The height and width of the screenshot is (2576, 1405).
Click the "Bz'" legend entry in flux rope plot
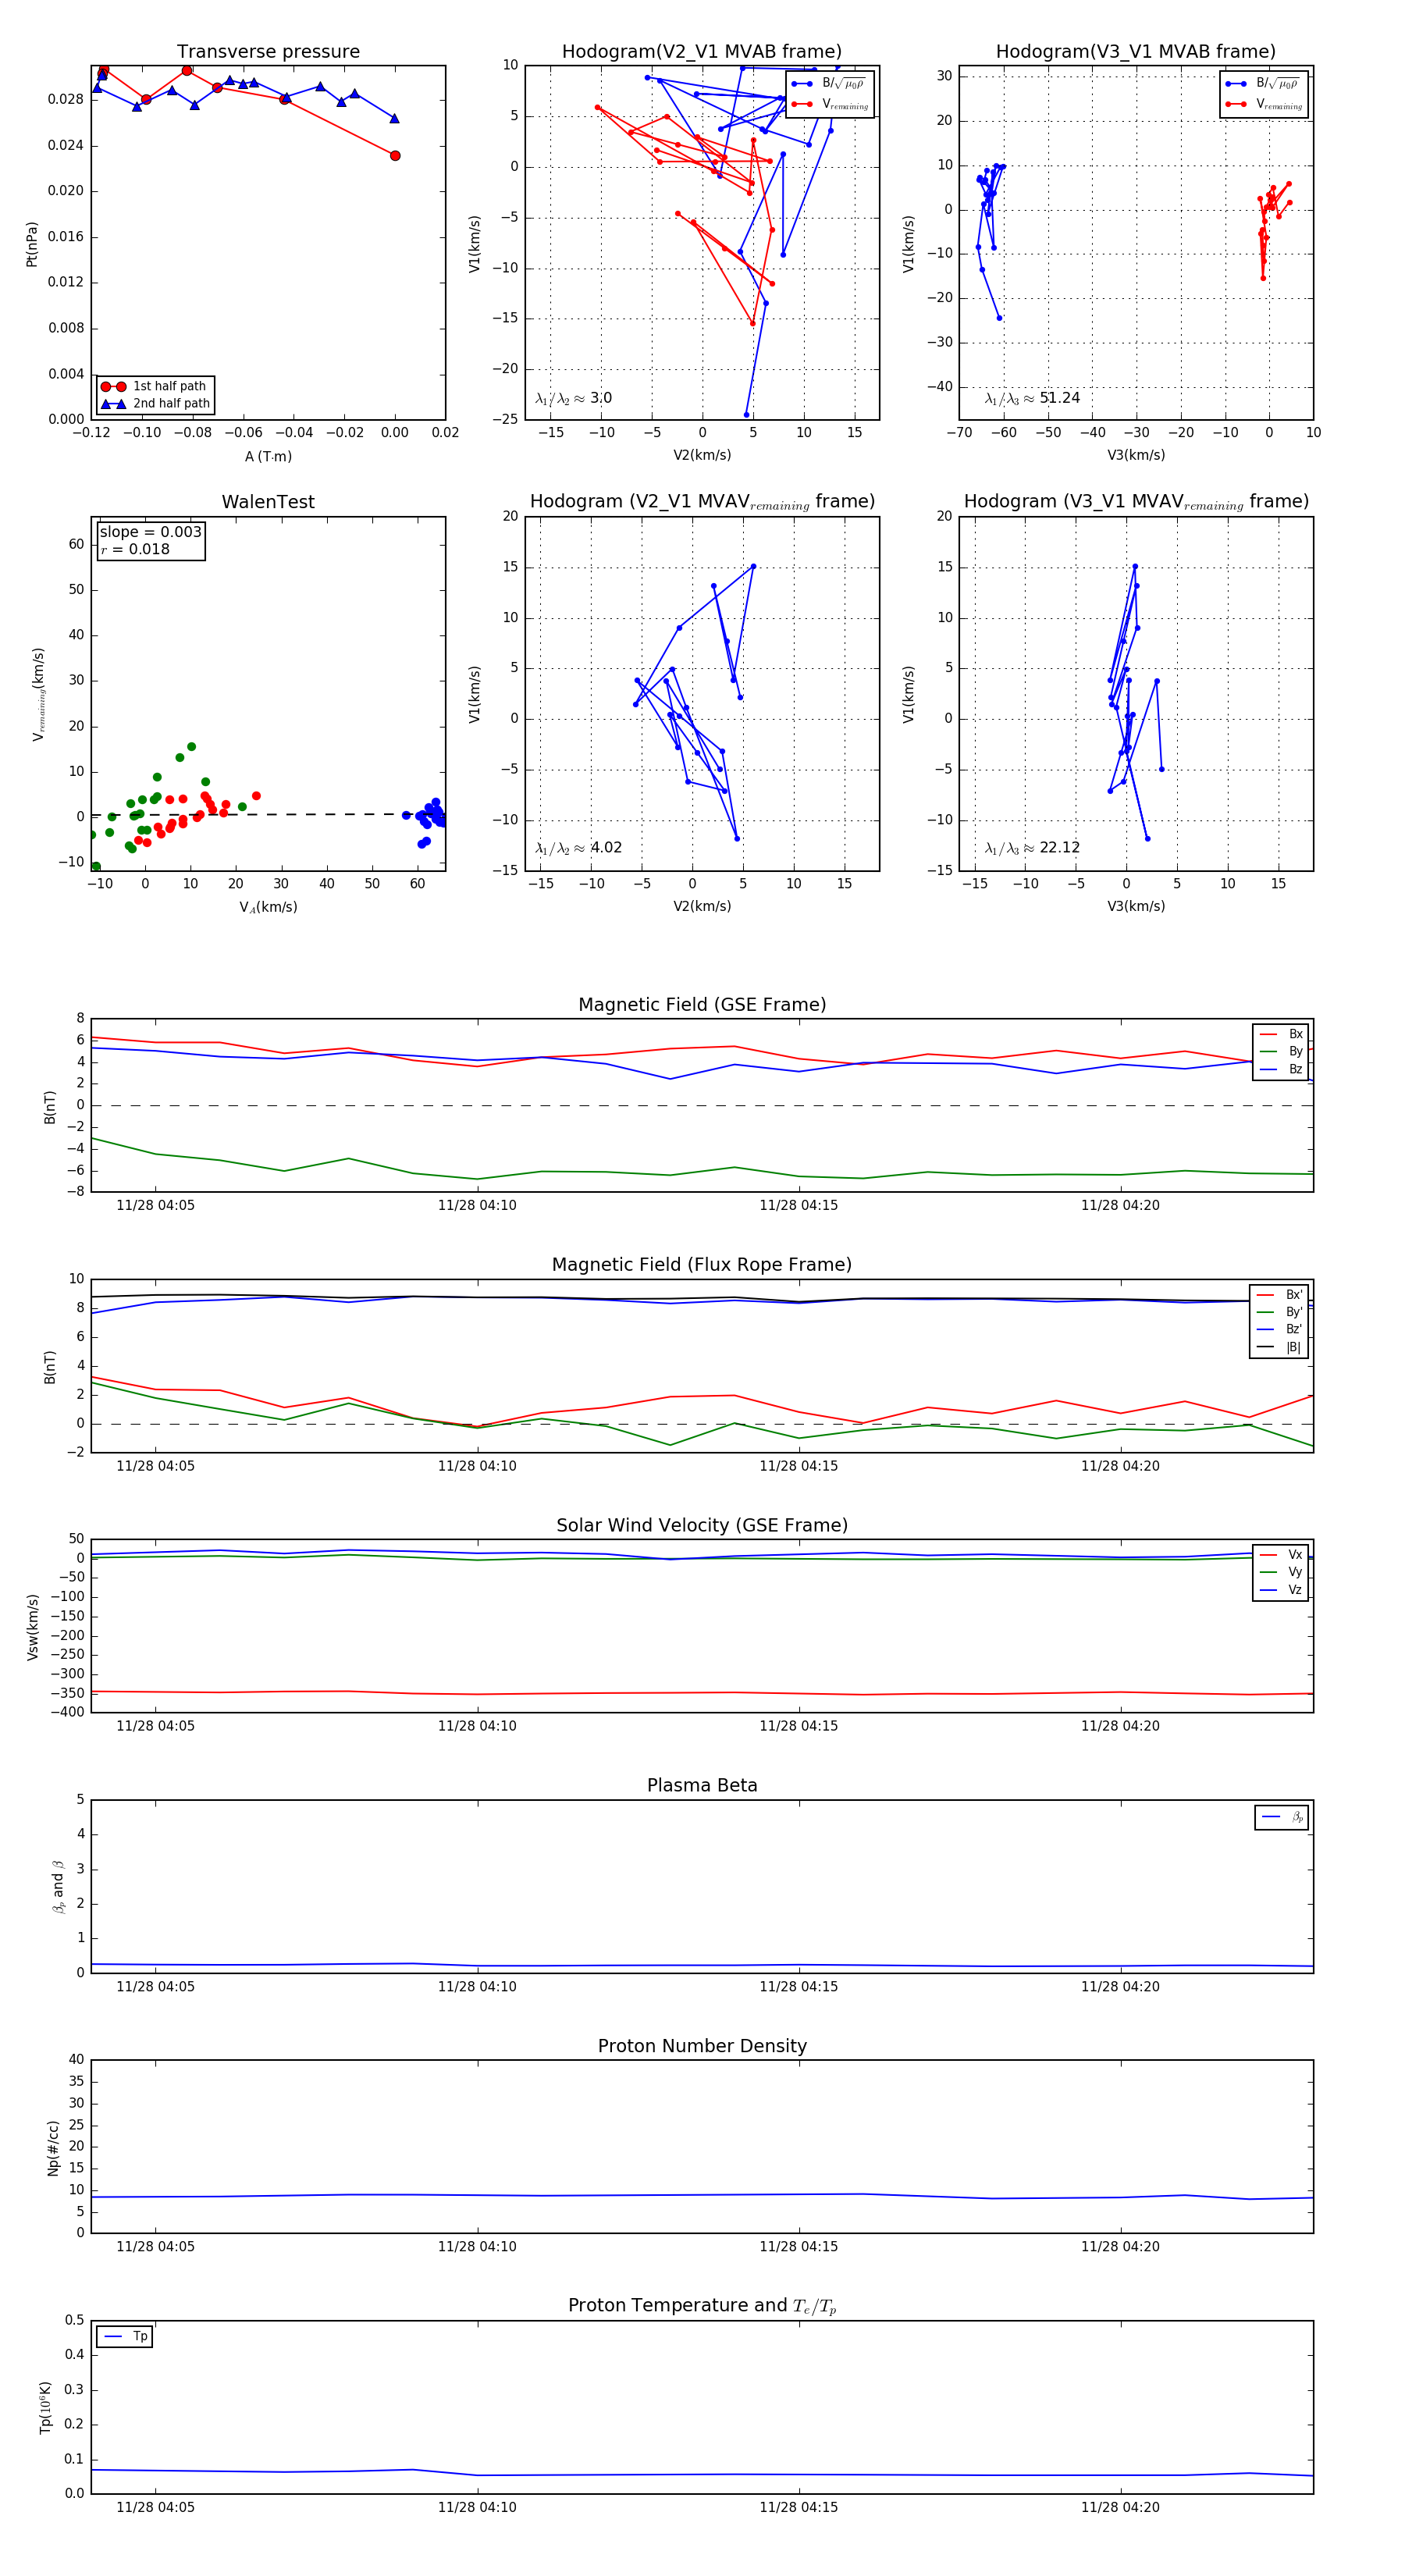pos(1280,1330)
